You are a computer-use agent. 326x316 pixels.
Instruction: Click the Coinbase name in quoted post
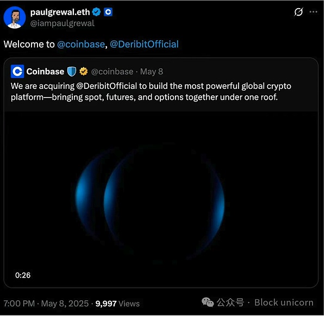tap(45, 72)
